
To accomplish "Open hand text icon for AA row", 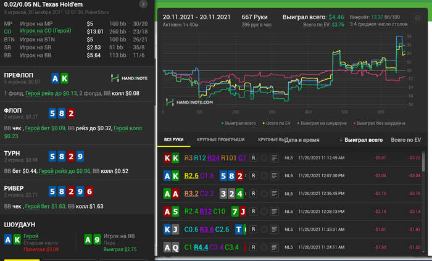I will pyautogui.click(x=274, y=194).
